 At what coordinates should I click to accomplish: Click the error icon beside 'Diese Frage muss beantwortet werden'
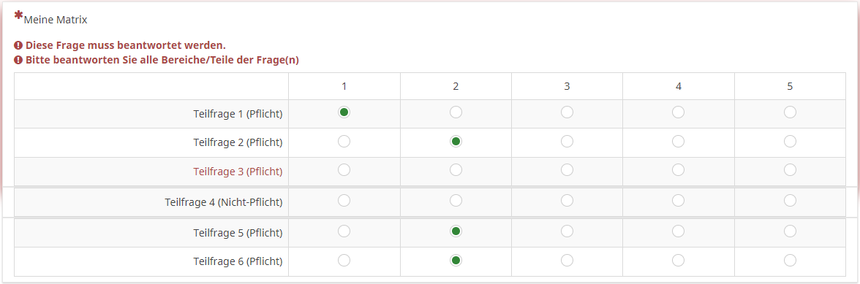pos(18,45)
